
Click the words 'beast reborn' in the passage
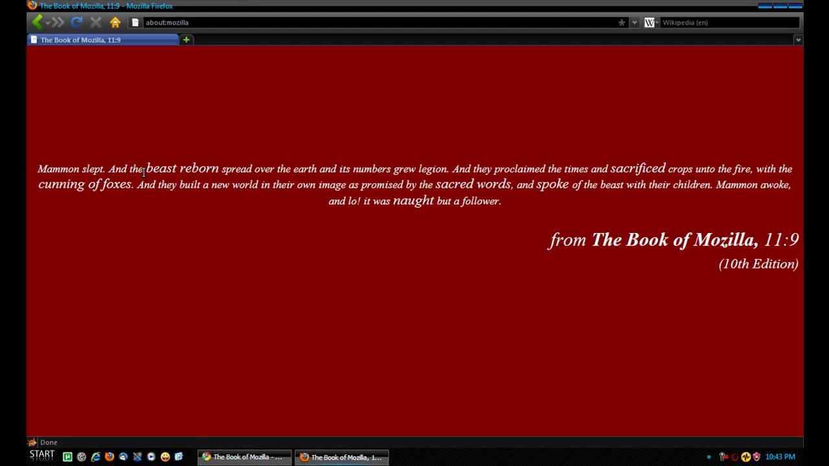coord(183,168)
